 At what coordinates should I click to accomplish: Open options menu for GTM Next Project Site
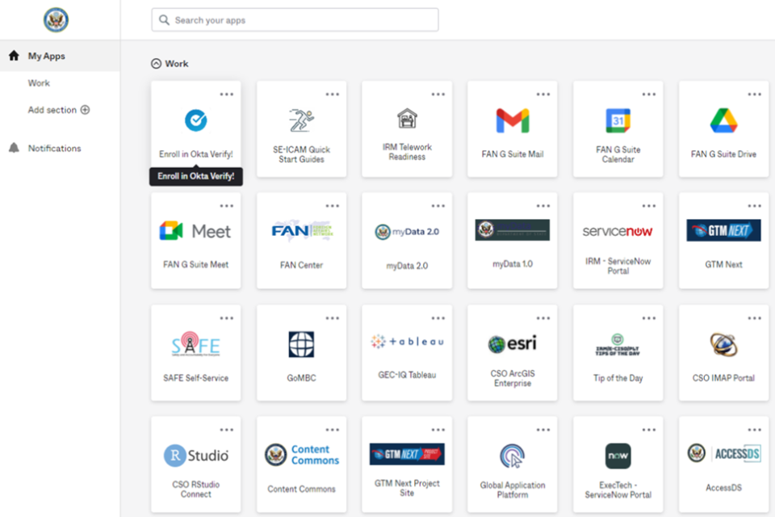pos(438,430)
